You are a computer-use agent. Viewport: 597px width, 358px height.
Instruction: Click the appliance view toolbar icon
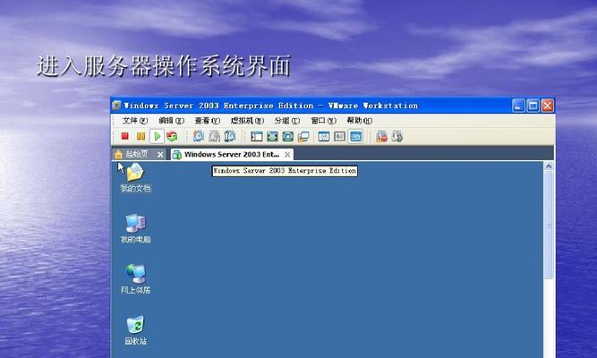[339, 136]
